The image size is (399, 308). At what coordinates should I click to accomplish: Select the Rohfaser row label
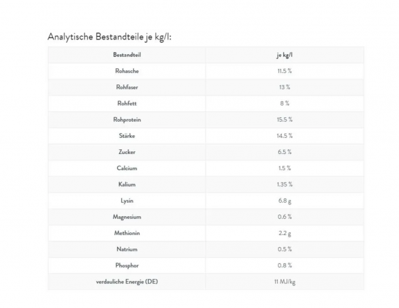(127, 87)
